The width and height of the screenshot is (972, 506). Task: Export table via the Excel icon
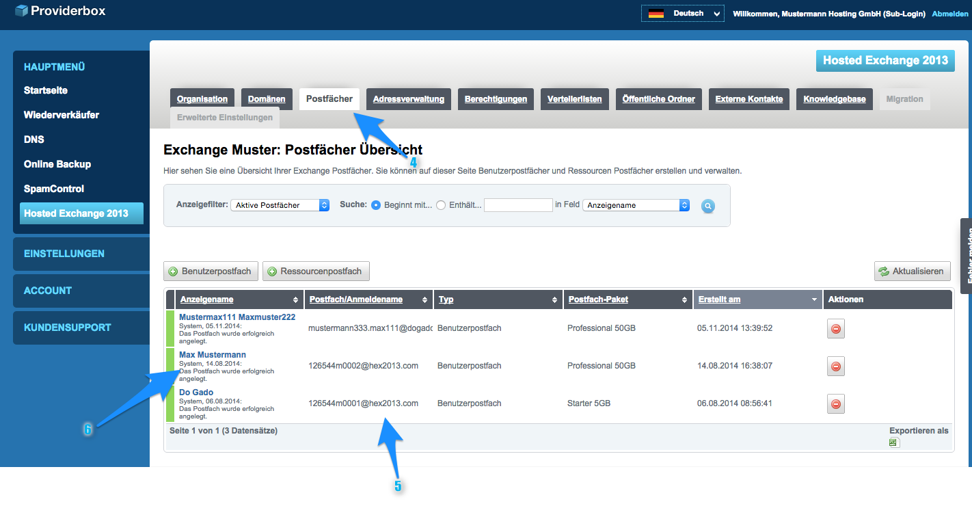pos(893,443)
